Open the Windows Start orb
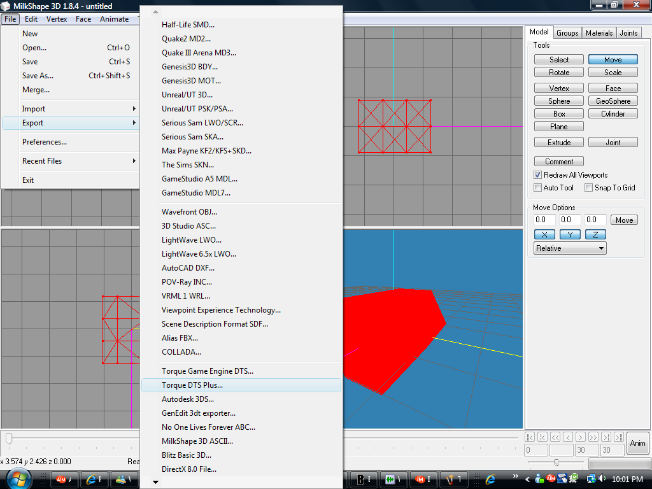 pyautogui.click(x=18, y=478)
